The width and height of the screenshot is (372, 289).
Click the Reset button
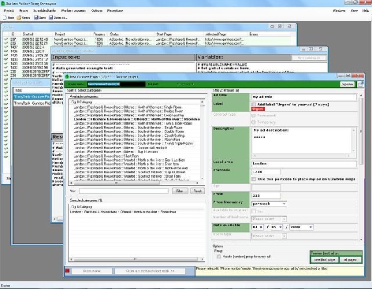coord(197,191)
